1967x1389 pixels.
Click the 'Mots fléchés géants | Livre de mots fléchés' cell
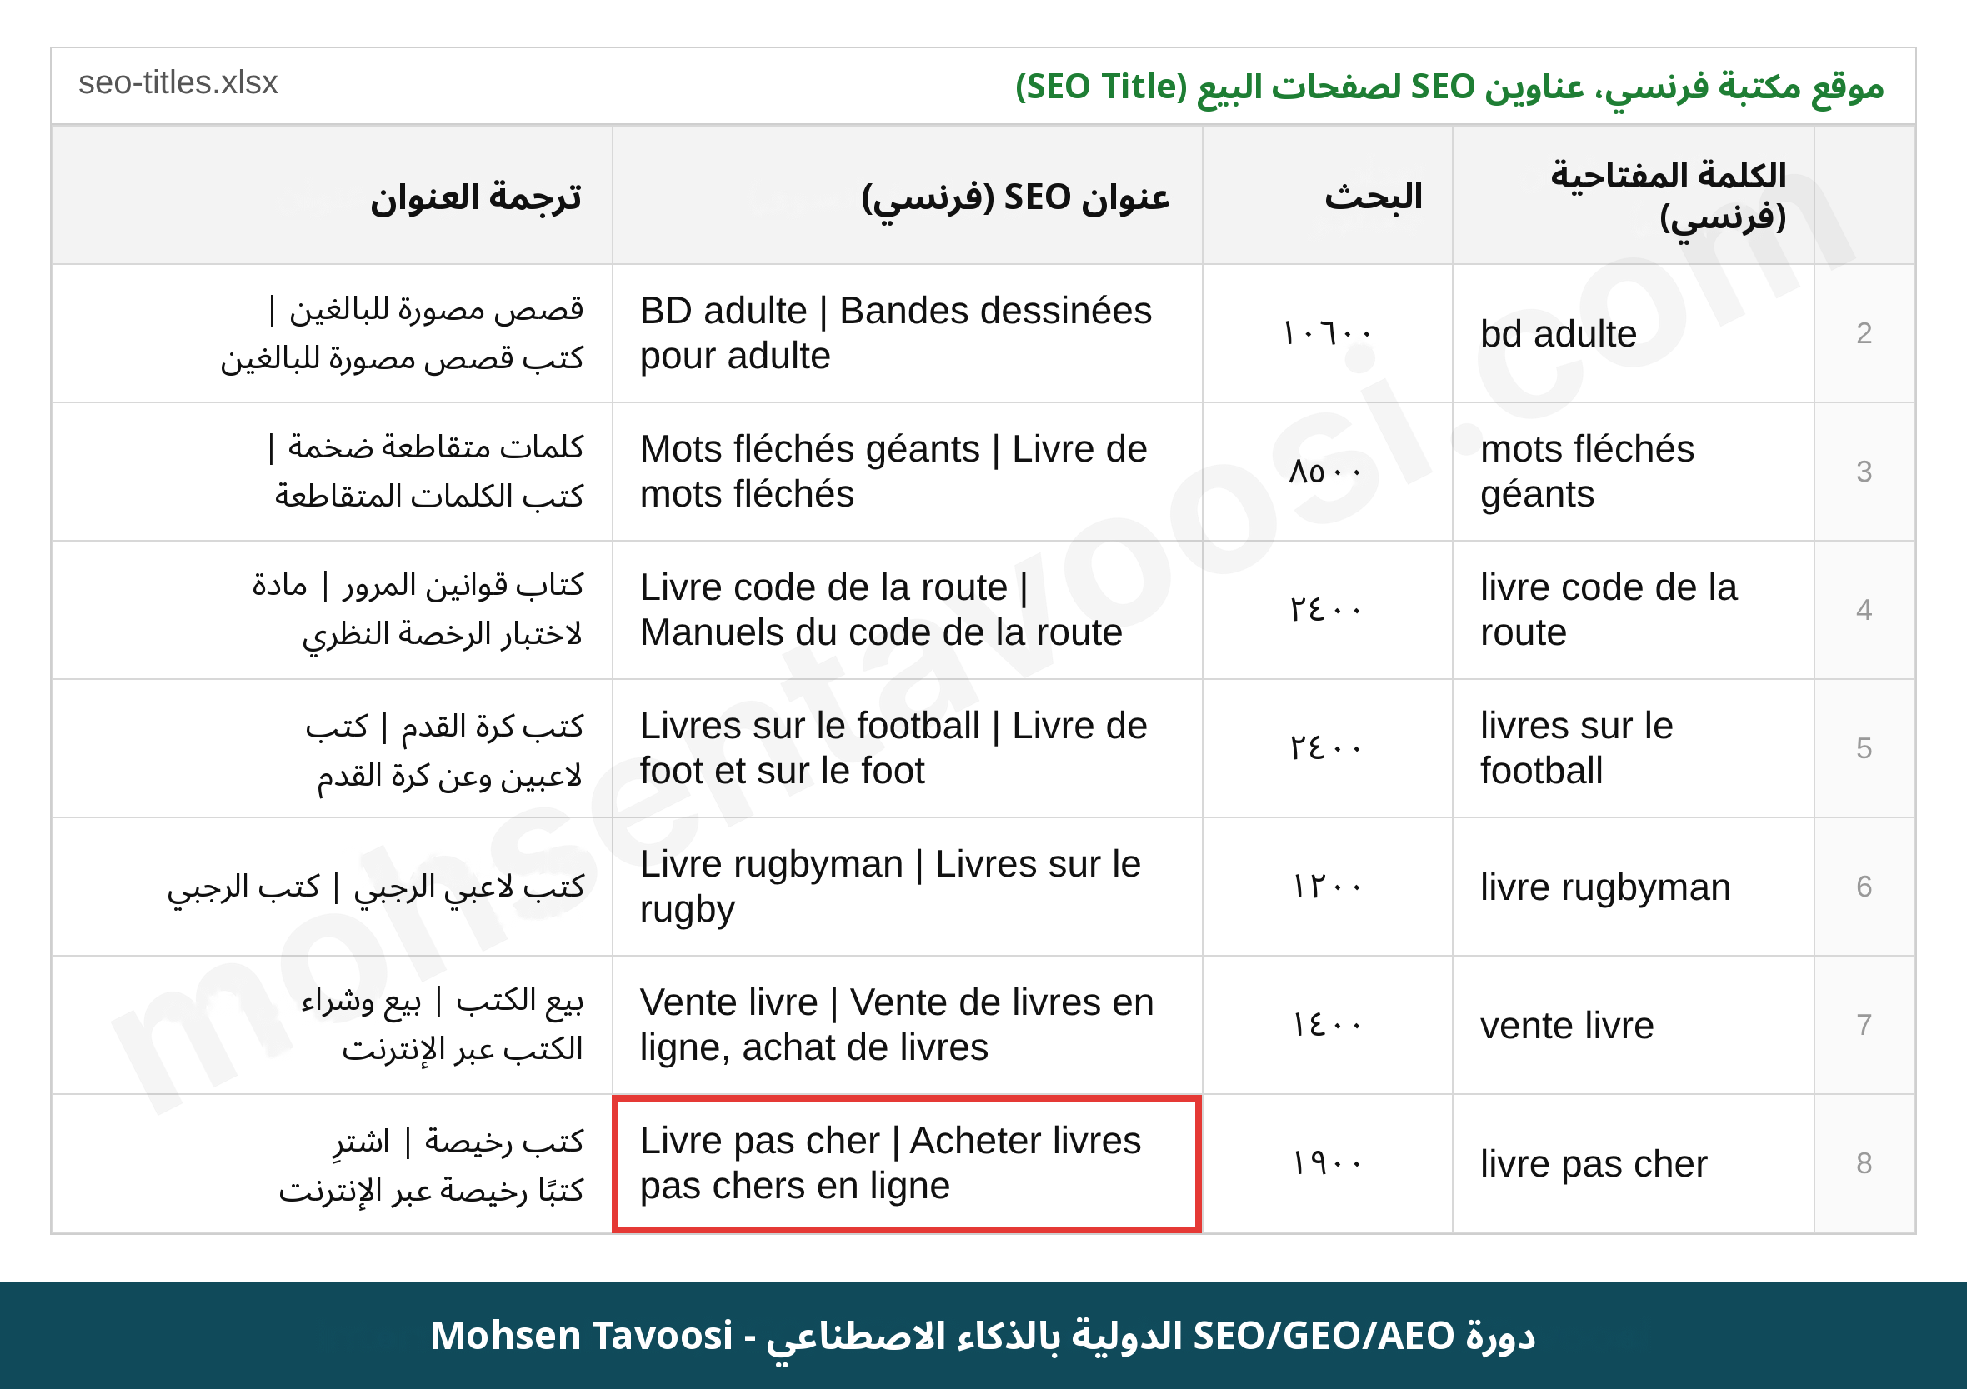908,471
